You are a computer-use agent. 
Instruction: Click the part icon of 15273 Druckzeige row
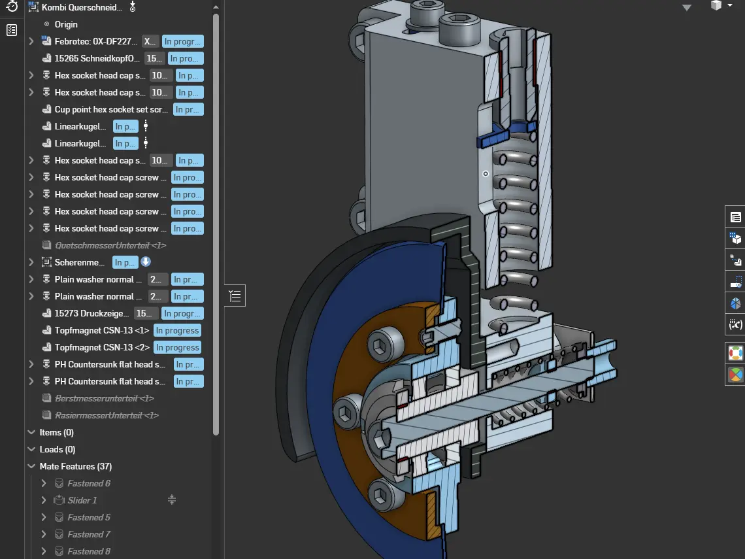click(46, 313)
